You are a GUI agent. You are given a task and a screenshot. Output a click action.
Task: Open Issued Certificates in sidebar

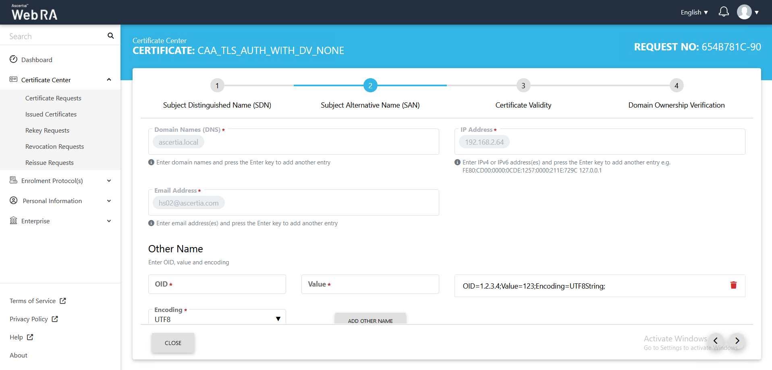[51, 114]
